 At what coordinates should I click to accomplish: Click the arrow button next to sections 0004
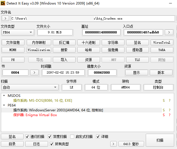(x=34, y=73)
